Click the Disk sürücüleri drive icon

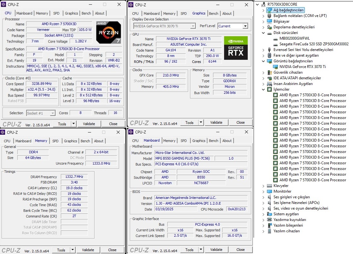click(269, 33)
